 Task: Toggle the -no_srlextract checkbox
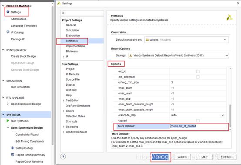pyautogui.click(x=198, y=77)
